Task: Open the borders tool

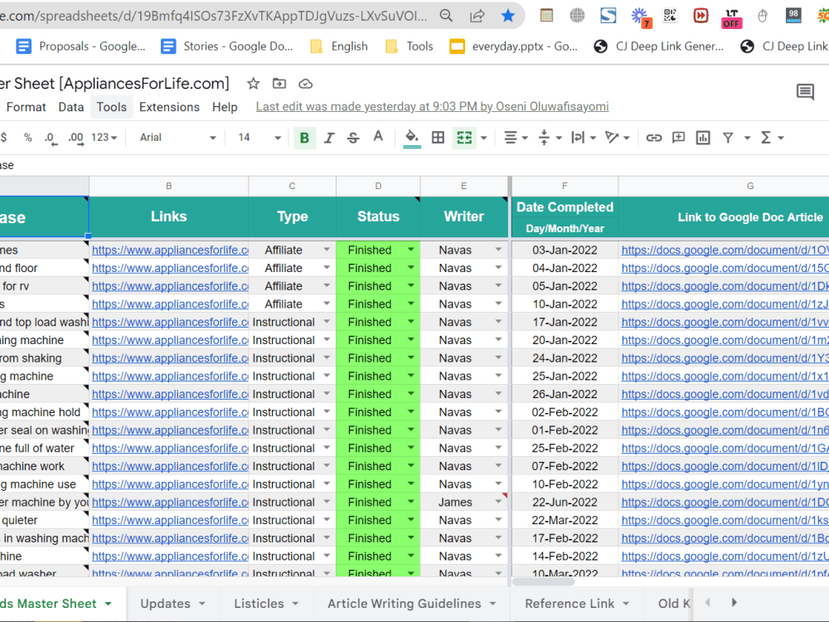Action: (x=438, y=138)
